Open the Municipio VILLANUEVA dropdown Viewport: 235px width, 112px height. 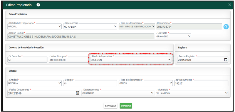(192, 93)
